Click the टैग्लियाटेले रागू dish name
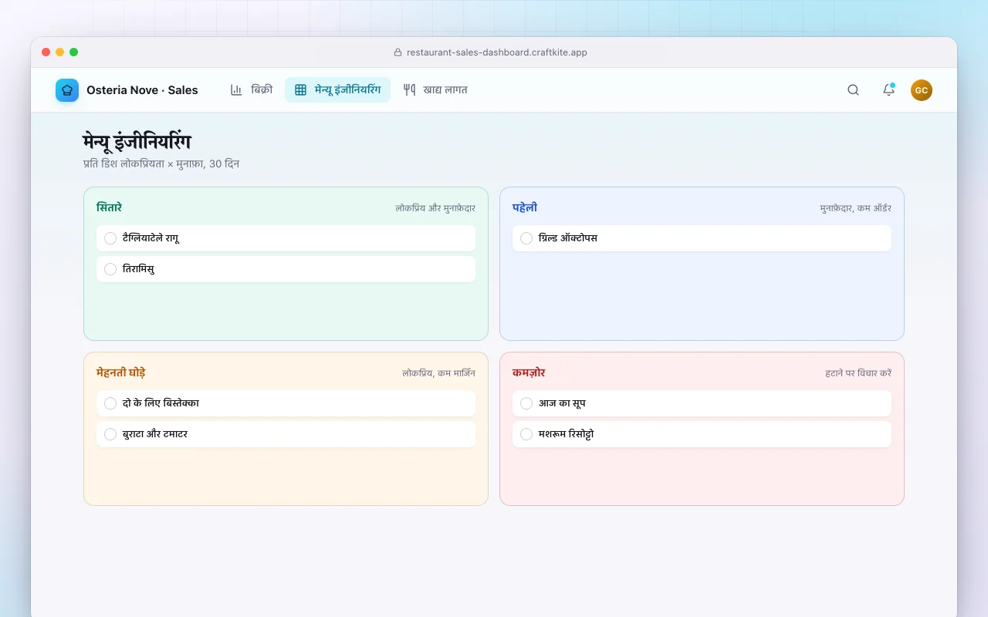Image resolution: width=988 pixels, height=617 pixels. tap(151, 238)
